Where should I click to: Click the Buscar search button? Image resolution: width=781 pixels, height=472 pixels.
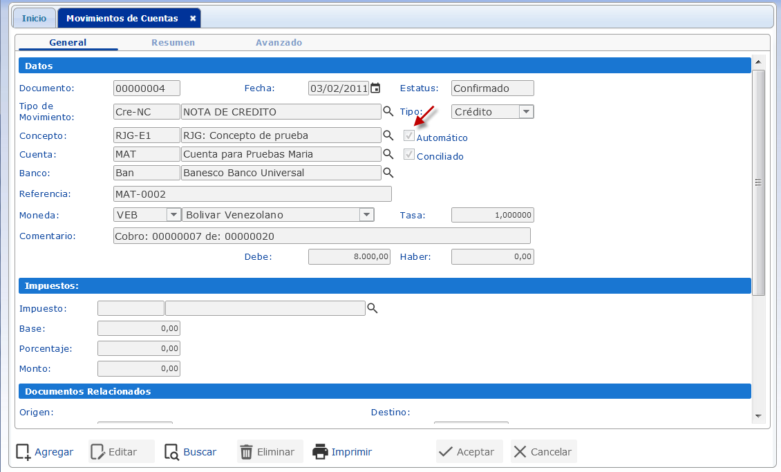[191, 452]
